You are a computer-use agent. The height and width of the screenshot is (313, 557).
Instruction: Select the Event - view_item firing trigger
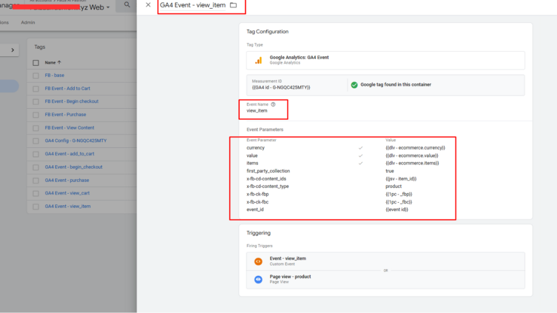[x=386, y=261]
